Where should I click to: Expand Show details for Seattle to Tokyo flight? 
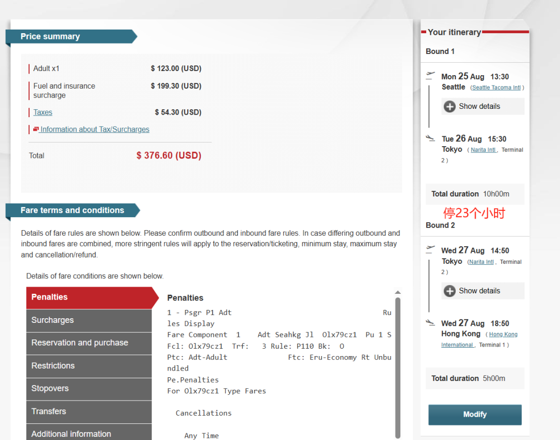(x=479, y=106)
